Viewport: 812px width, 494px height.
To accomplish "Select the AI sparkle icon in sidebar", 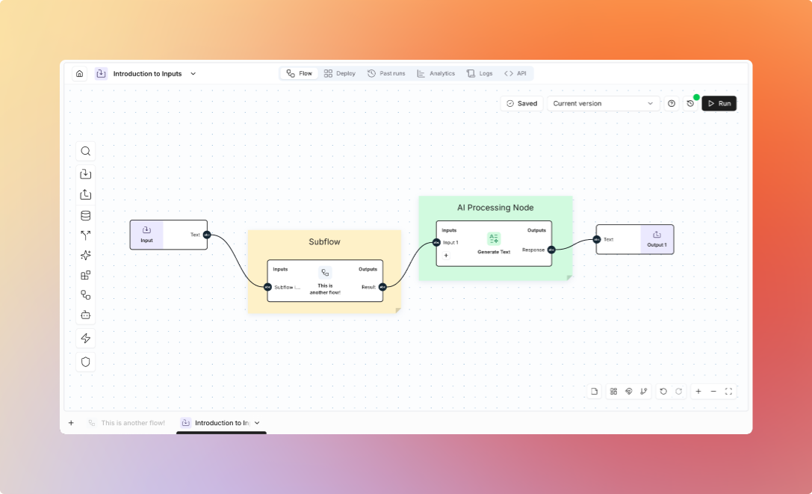I will (x=85, y=255).
